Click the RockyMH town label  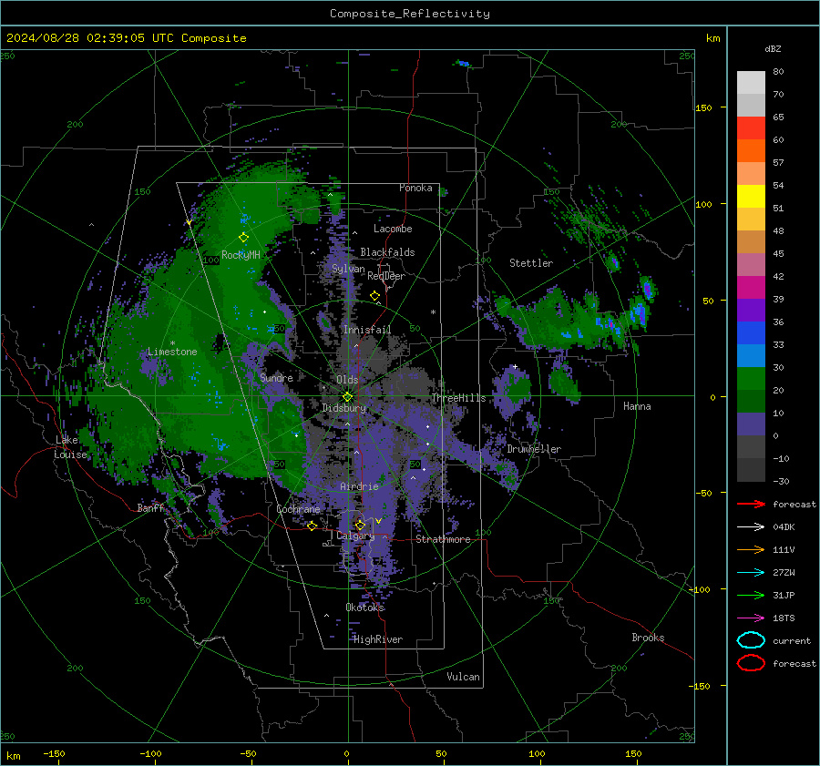[241, 255]
